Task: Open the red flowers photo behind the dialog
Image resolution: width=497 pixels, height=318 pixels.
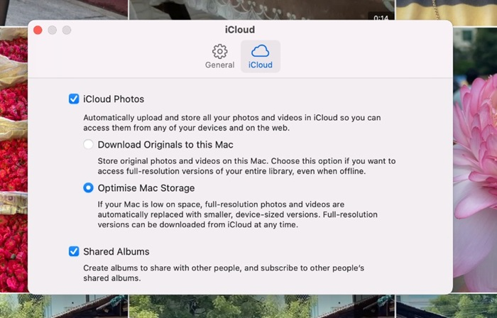Action: pyautogui.click(x=13, y=160)
